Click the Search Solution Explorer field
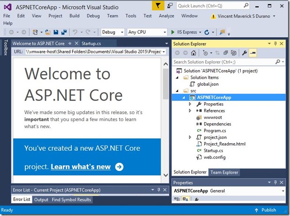Viewport: 290px width, 216px height. [225, 62]
